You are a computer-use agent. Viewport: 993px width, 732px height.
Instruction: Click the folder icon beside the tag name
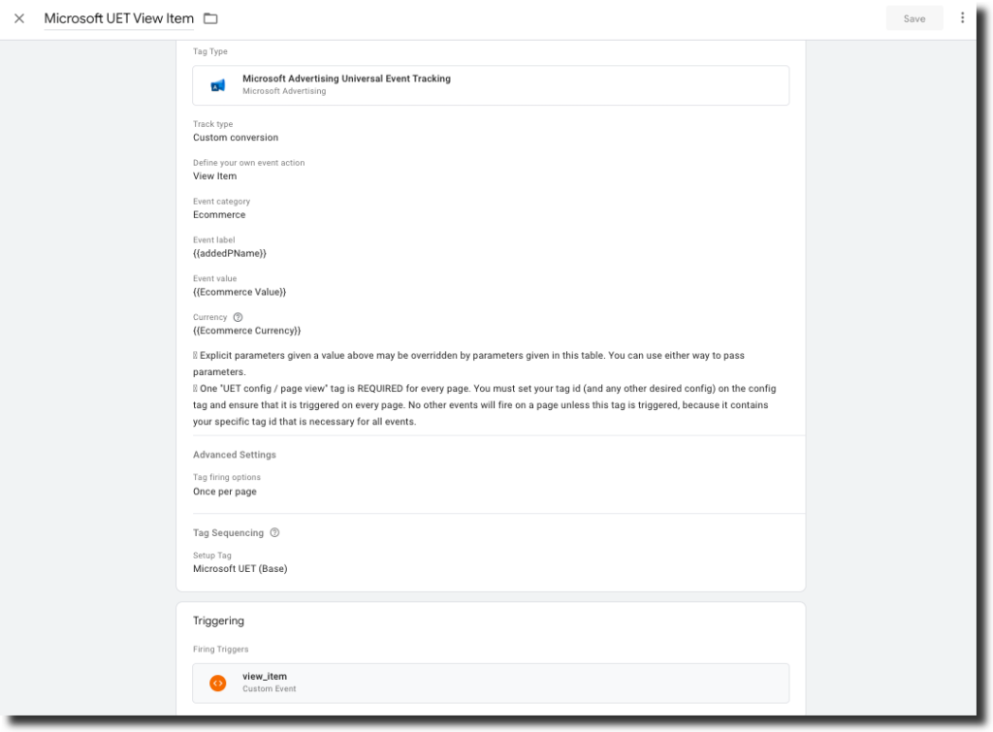tap(210, 18)
